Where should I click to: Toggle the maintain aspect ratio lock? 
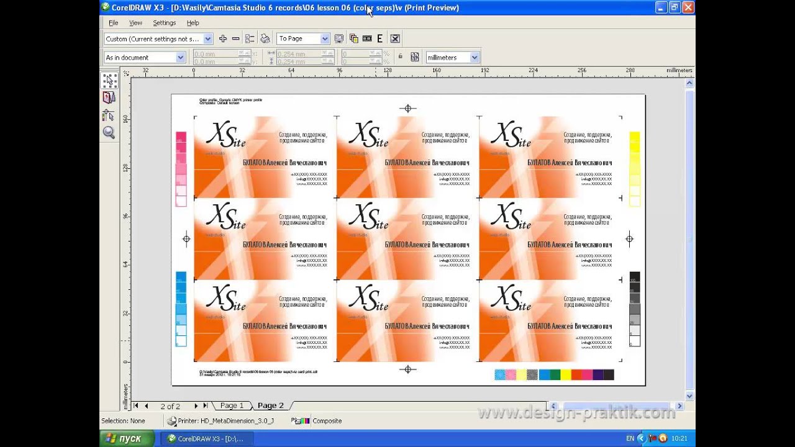(400, 56)
